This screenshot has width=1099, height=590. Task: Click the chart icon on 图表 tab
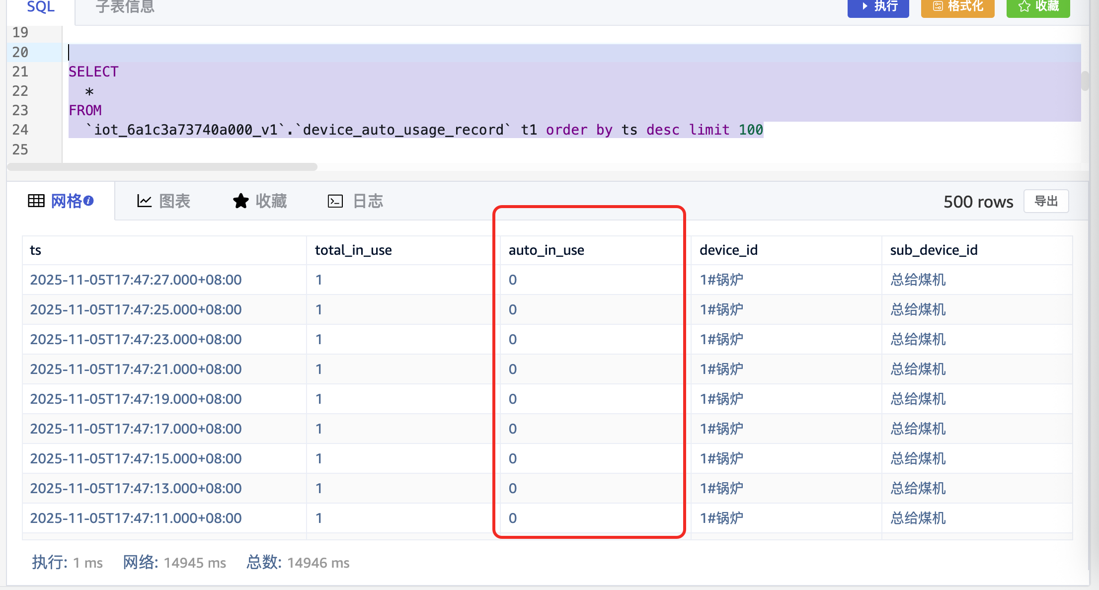144,201
